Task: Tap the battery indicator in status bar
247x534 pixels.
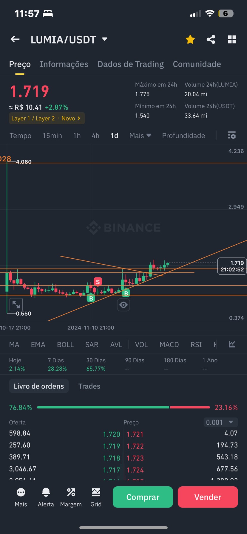Action: pos(226,13)
